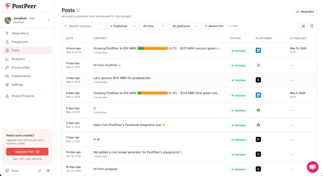
Task: Open the Docs link
Action: click(12, 171)
